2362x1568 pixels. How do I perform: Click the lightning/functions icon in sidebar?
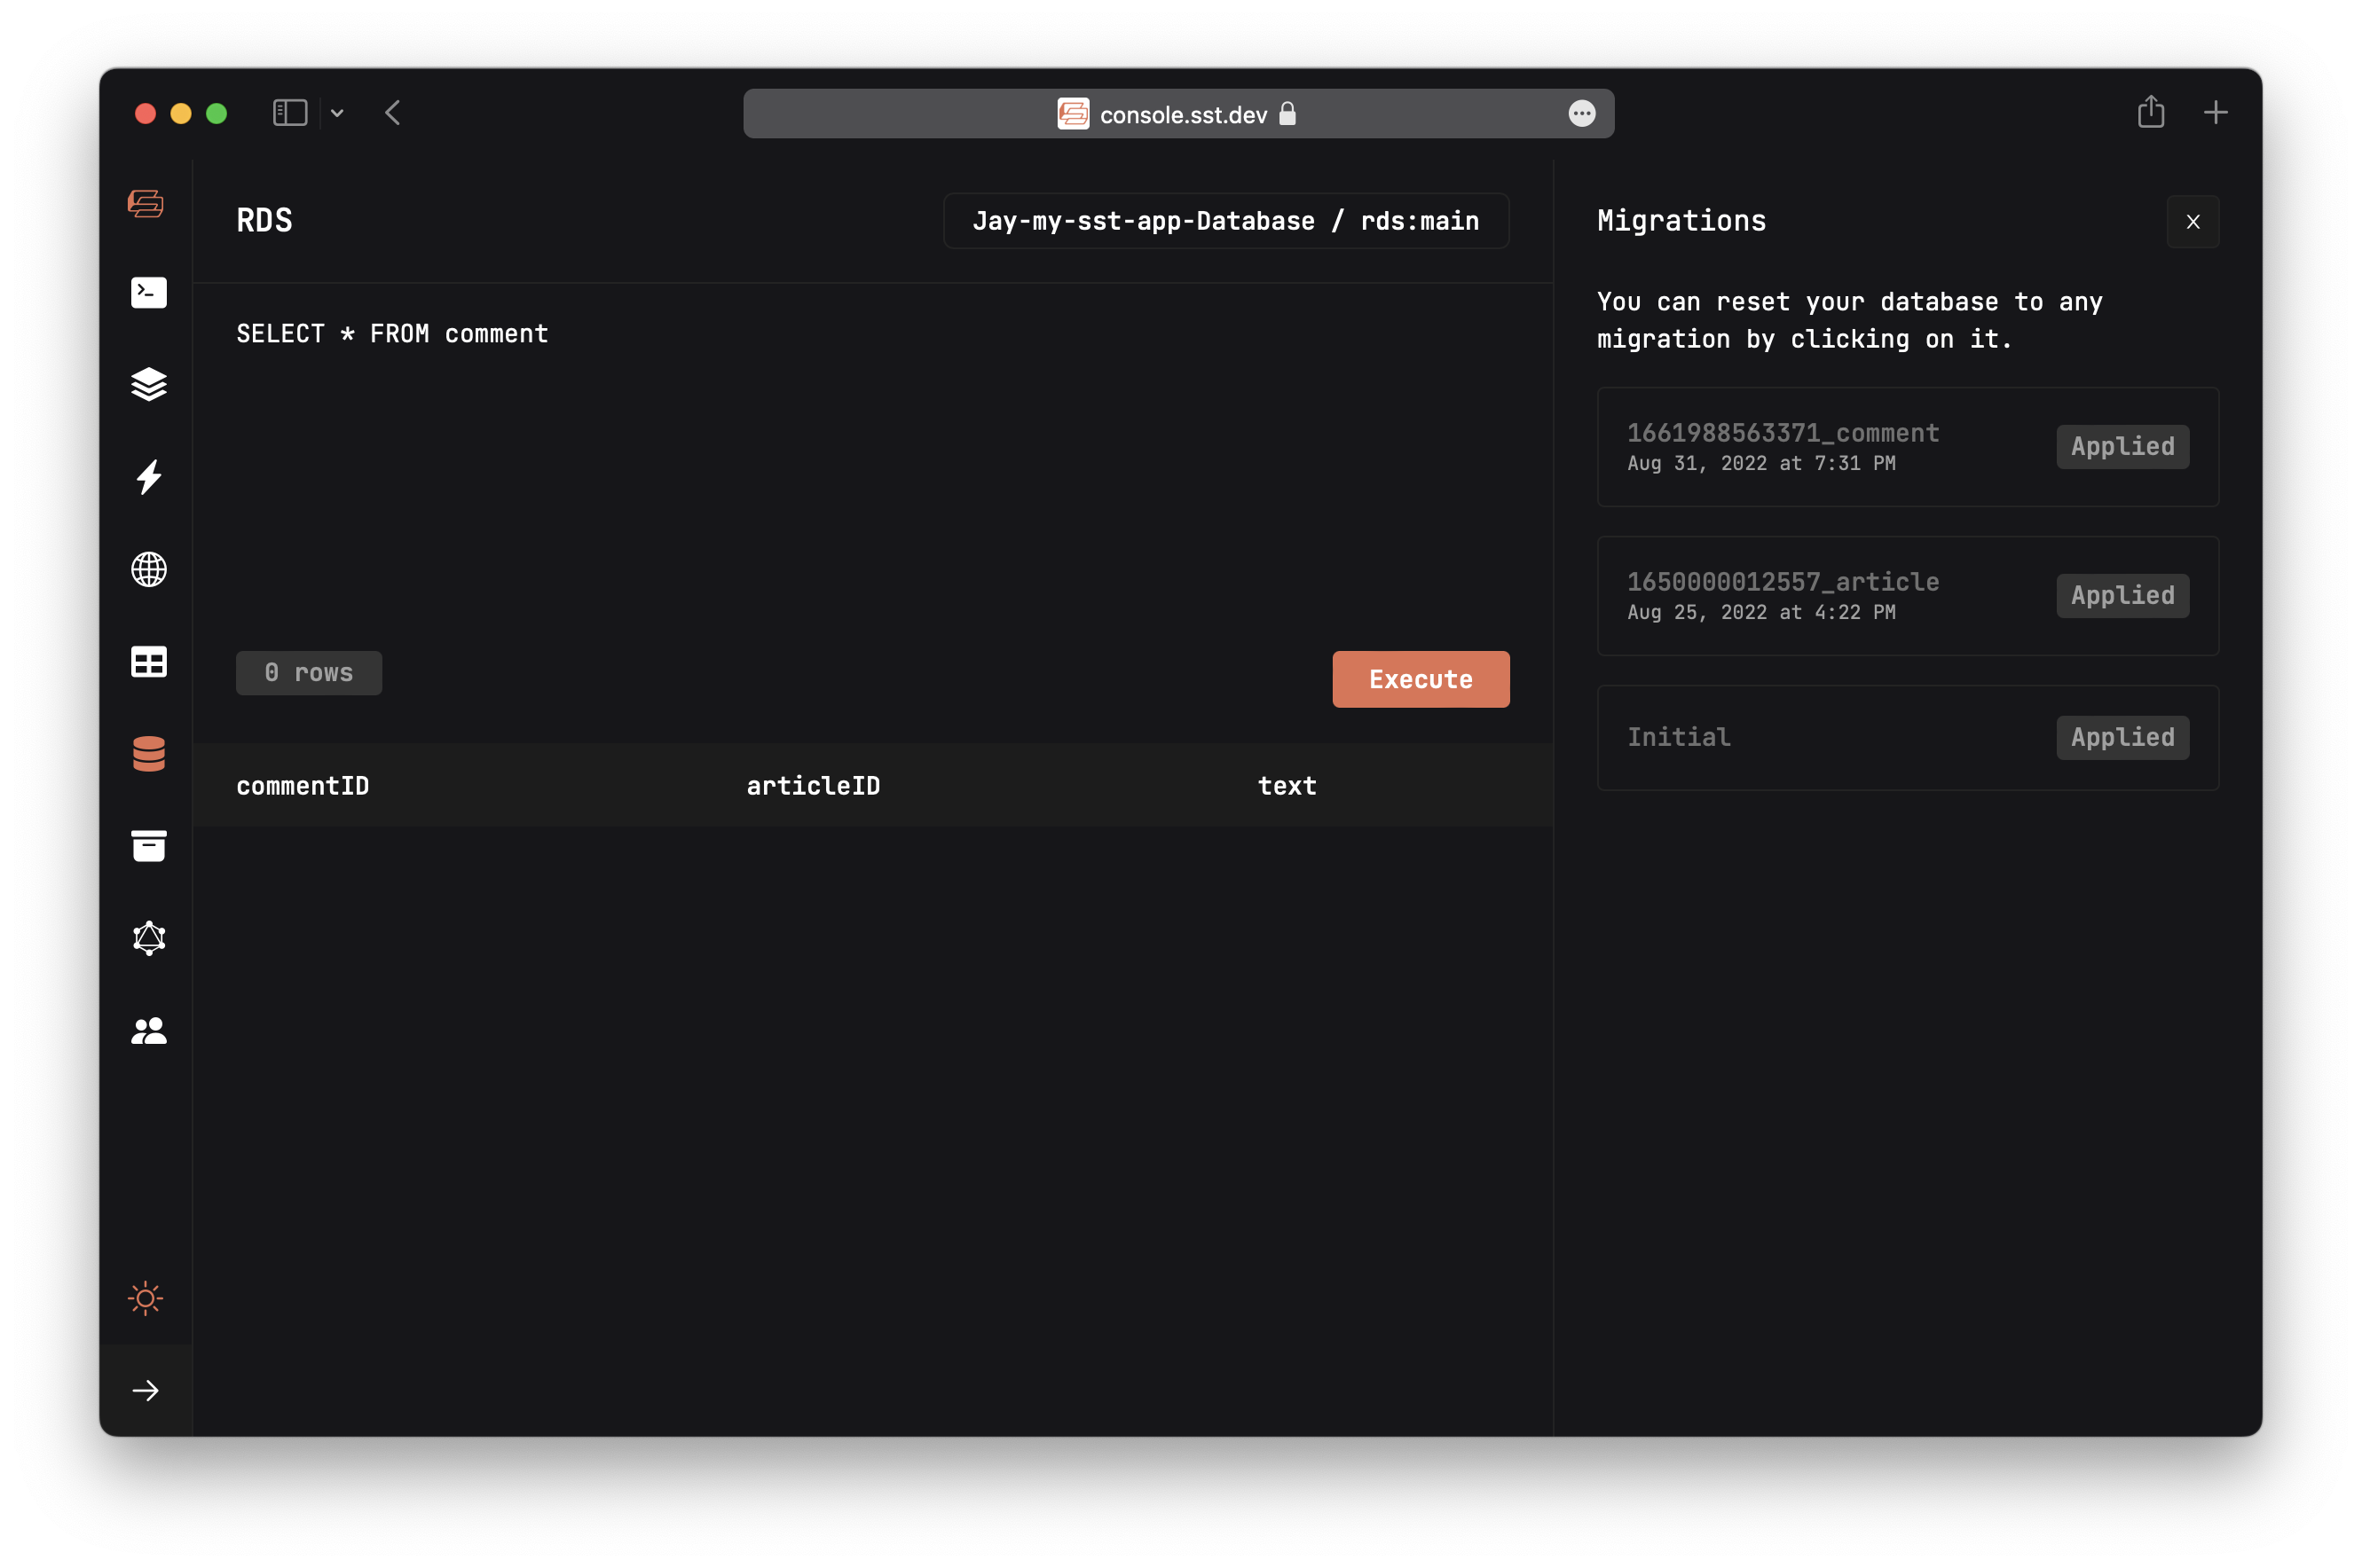click(x=149, y=476)
